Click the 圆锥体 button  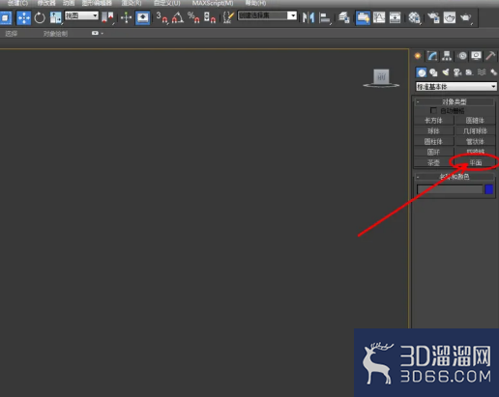(x=475, y=121)
